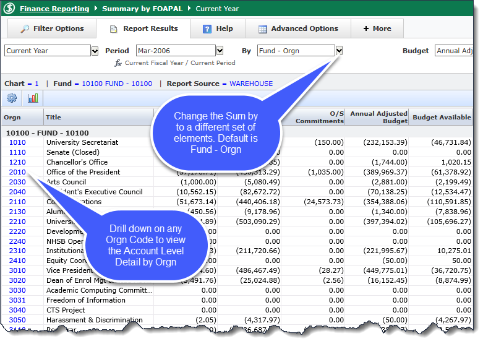Click the green dollar sign Finance icon
Viewport: 483px width, 349px height.
click(x=9, y=9)
